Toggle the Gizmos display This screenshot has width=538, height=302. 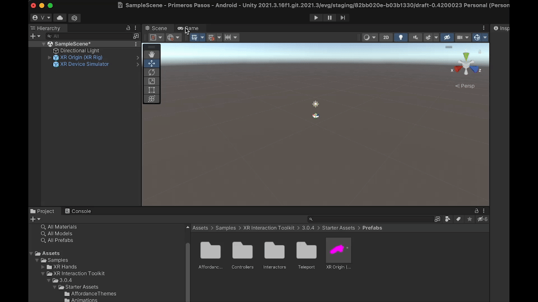[x=477, y=37]
